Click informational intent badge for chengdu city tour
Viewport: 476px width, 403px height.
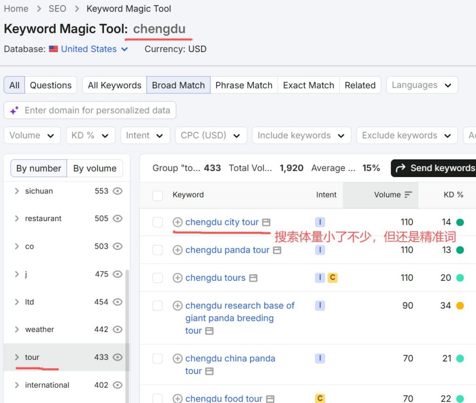[320, 222]
